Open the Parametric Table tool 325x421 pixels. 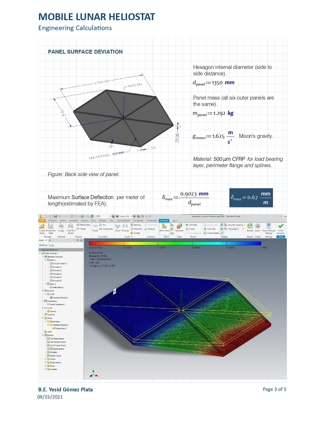pyautogui.click(x=51, y=229)
